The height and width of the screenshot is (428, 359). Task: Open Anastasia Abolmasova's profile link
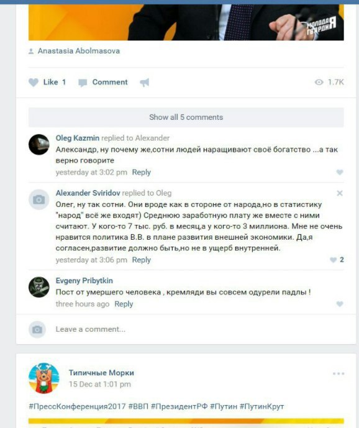pos(79,51)
